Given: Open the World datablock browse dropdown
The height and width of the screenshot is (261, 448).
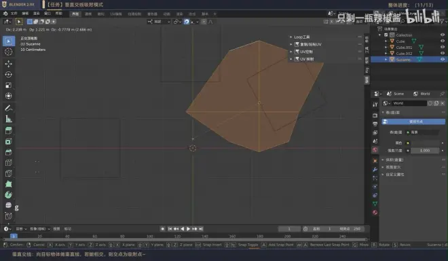Looking at the screenshot, I should (x=387, y=103).
